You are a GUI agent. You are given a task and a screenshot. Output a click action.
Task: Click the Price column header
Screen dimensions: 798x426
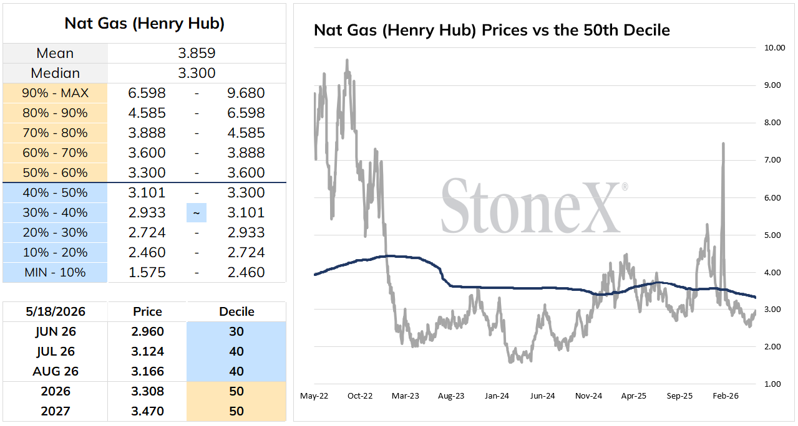pyautogui.click(x=147, y=311)
